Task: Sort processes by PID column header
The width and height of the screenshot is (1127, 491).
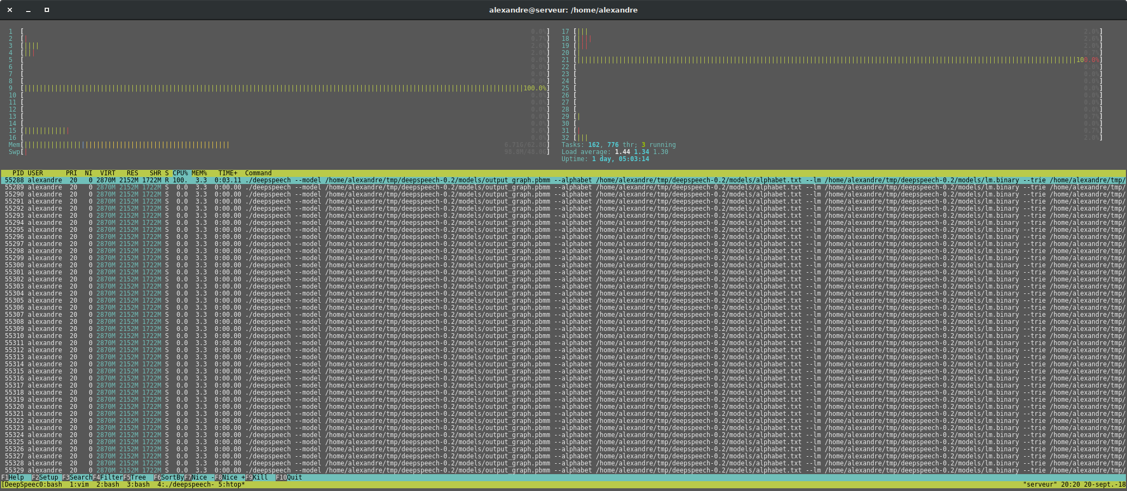Action: (18, 173)
